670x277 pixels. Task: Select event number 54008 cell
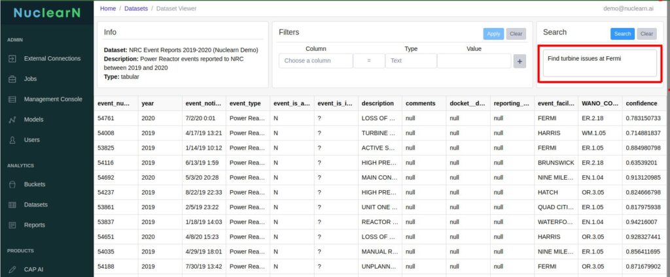click(116, 133)
